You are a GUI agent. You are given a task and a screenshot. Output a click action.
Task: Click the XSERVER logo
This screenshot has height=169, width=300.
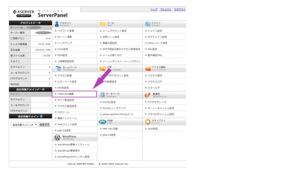coord(23,13)
